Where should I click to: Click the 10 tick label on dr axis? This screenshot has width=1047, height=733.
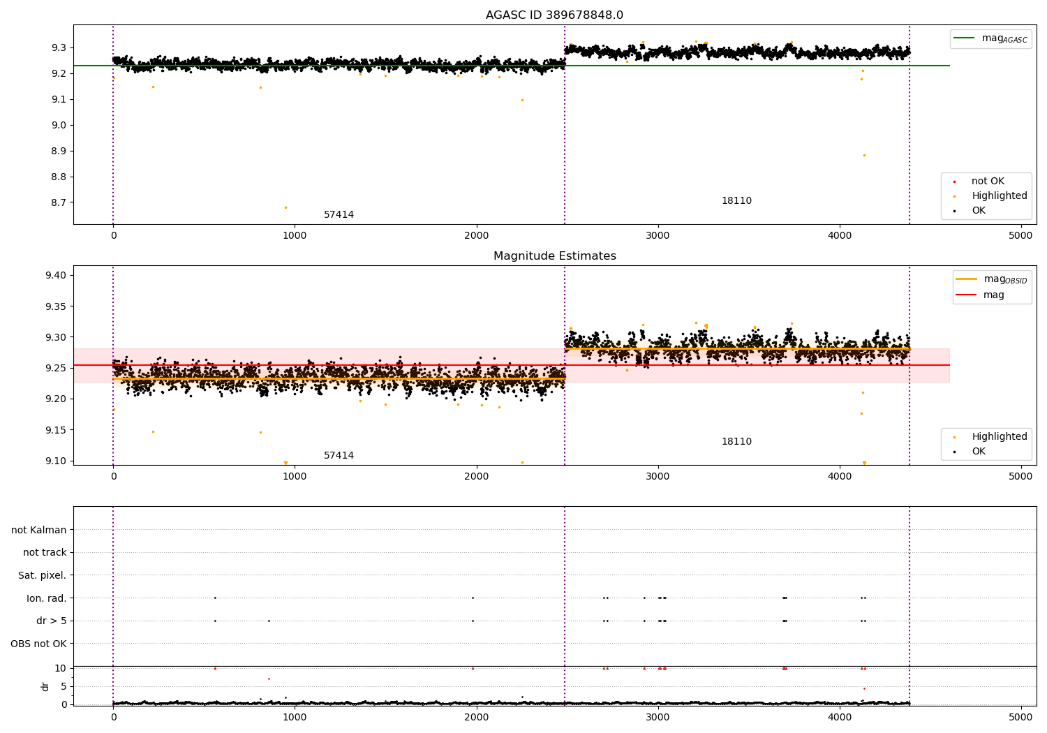[61, 668]
